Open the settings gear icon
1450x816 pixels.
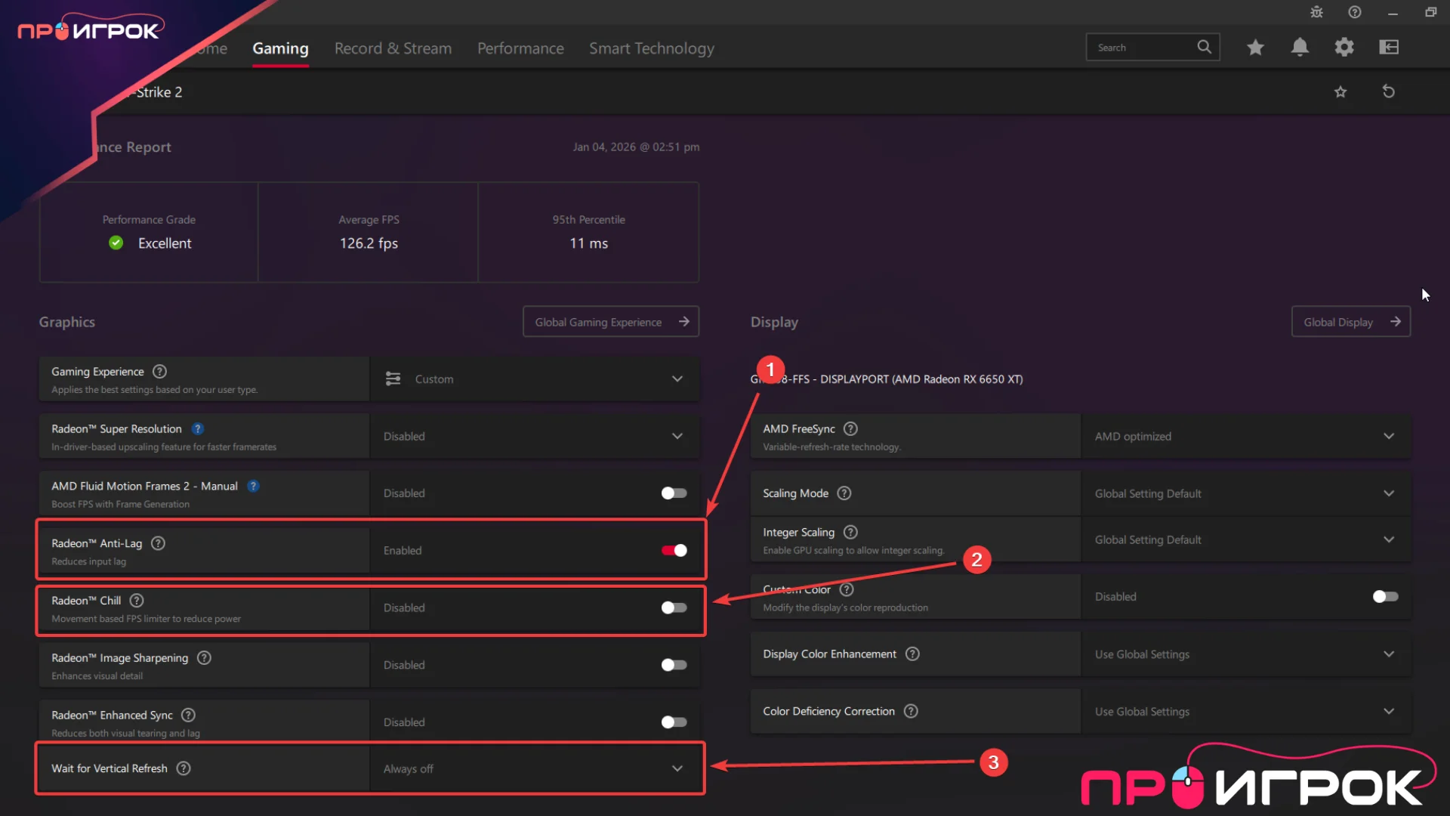[1344, 48]
